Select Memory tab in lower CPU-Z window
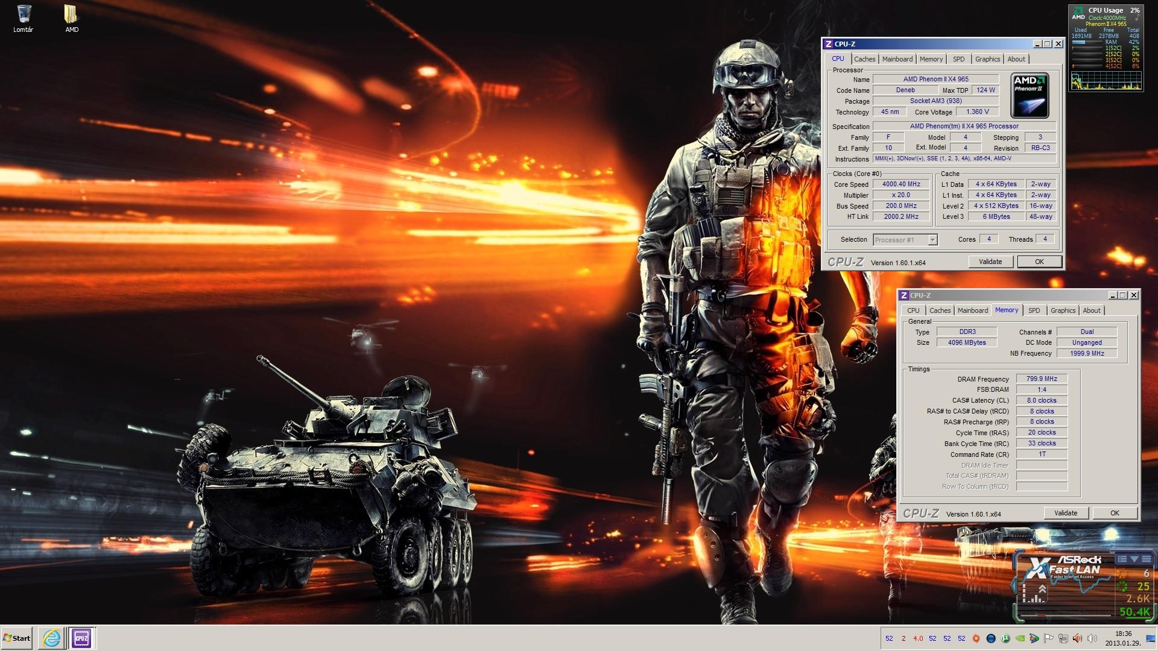The image size is (1158, 651). pos(1007,310)
